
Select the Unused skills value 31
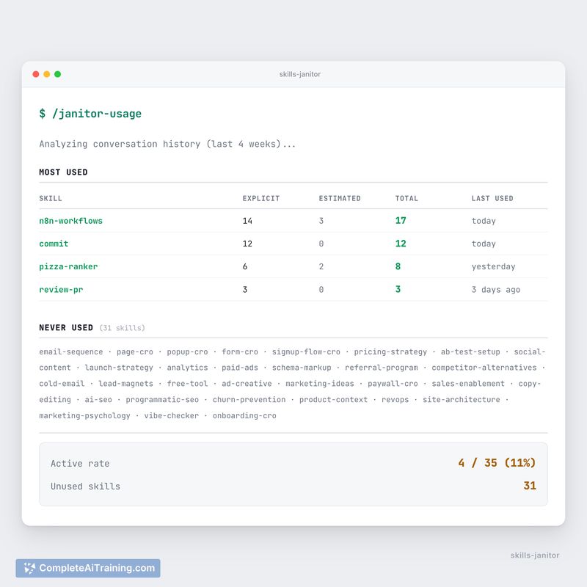click(x=530, y=486)
